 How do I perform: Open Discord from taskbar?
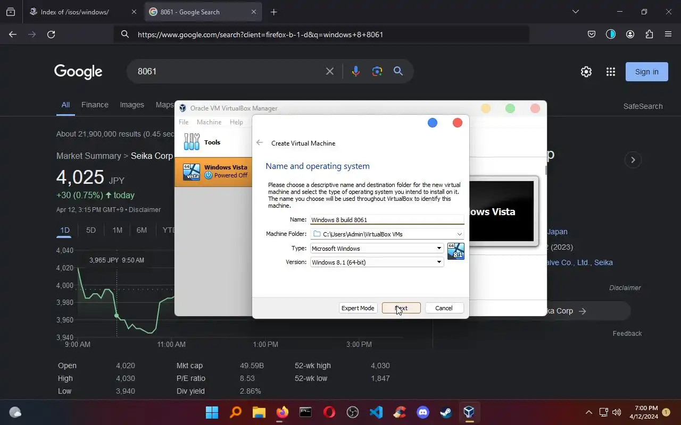coord(423,412)
